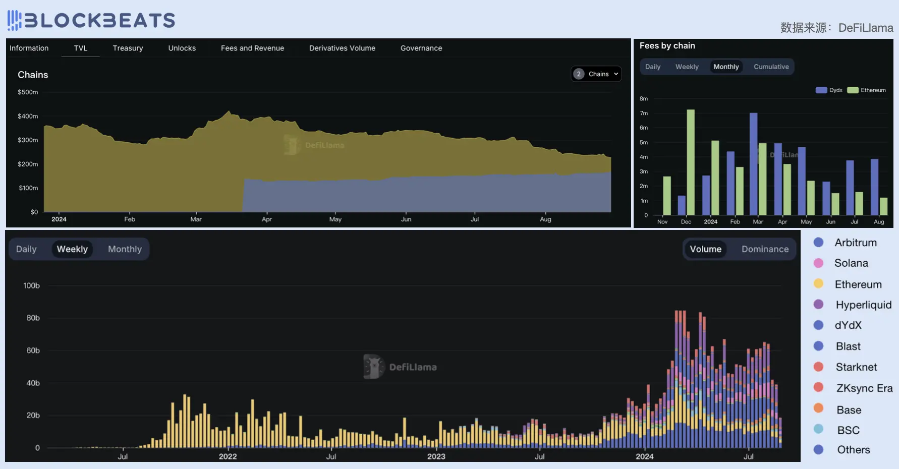Click the tallest December fees bar

click(691, 162)
